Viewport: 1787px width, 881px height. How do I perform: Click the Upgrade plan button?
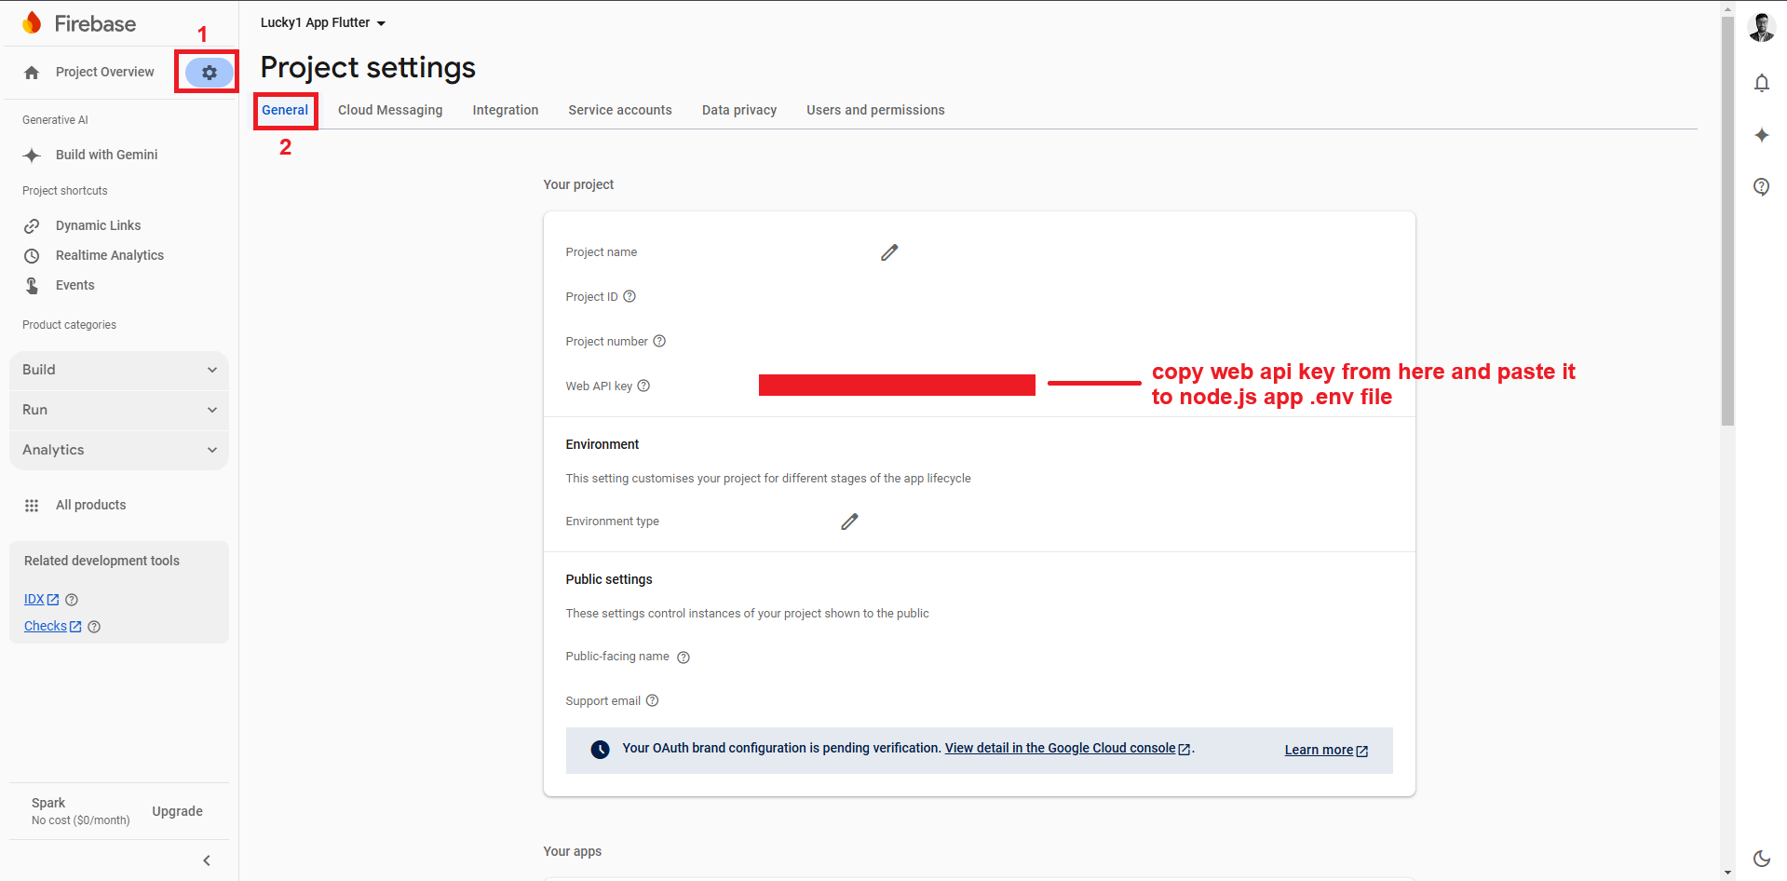pos(177,811)
